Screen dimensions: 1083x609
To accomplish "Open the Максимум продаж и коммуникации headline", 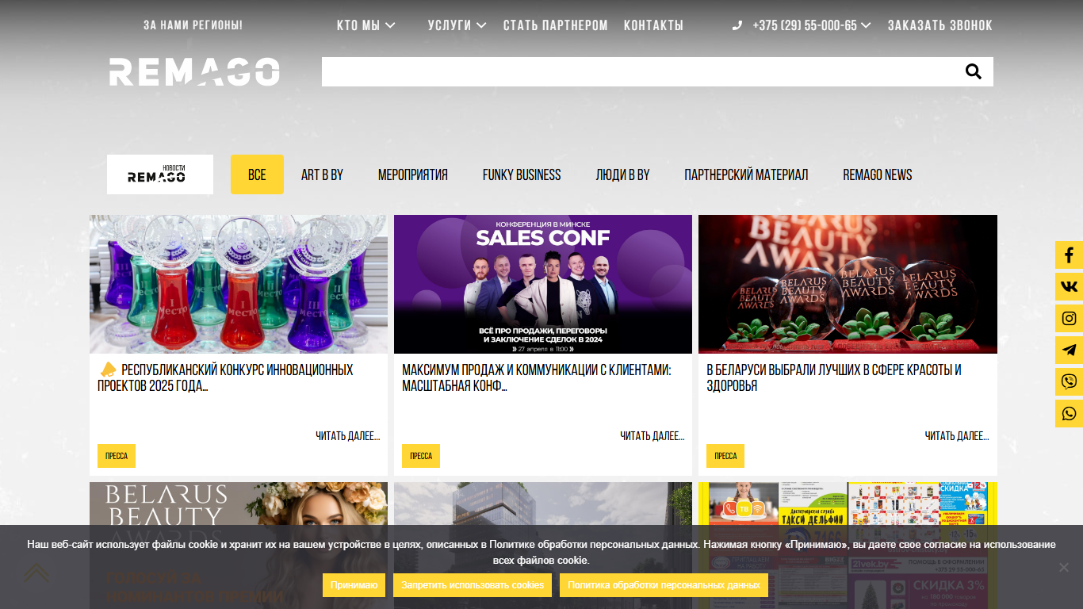I will pos(537,378).
